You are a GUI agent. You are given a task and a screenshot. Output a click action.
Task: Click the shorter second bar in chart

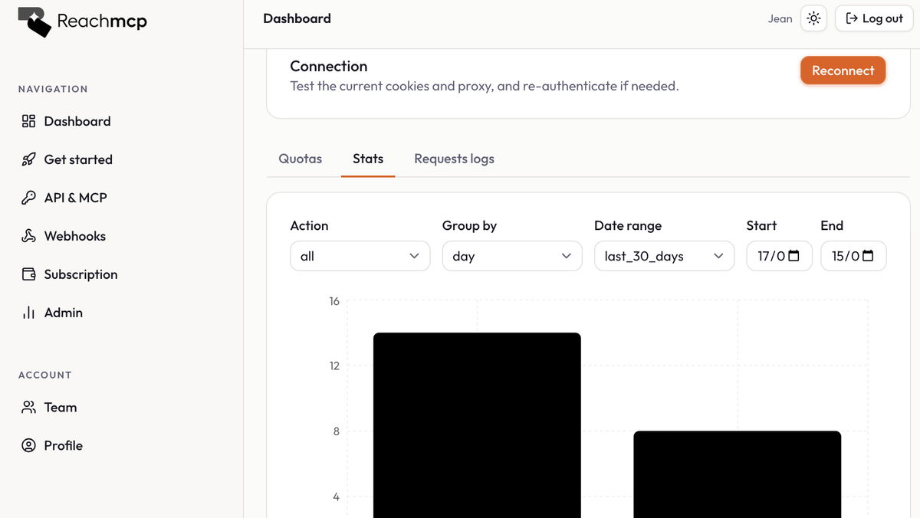738,474
